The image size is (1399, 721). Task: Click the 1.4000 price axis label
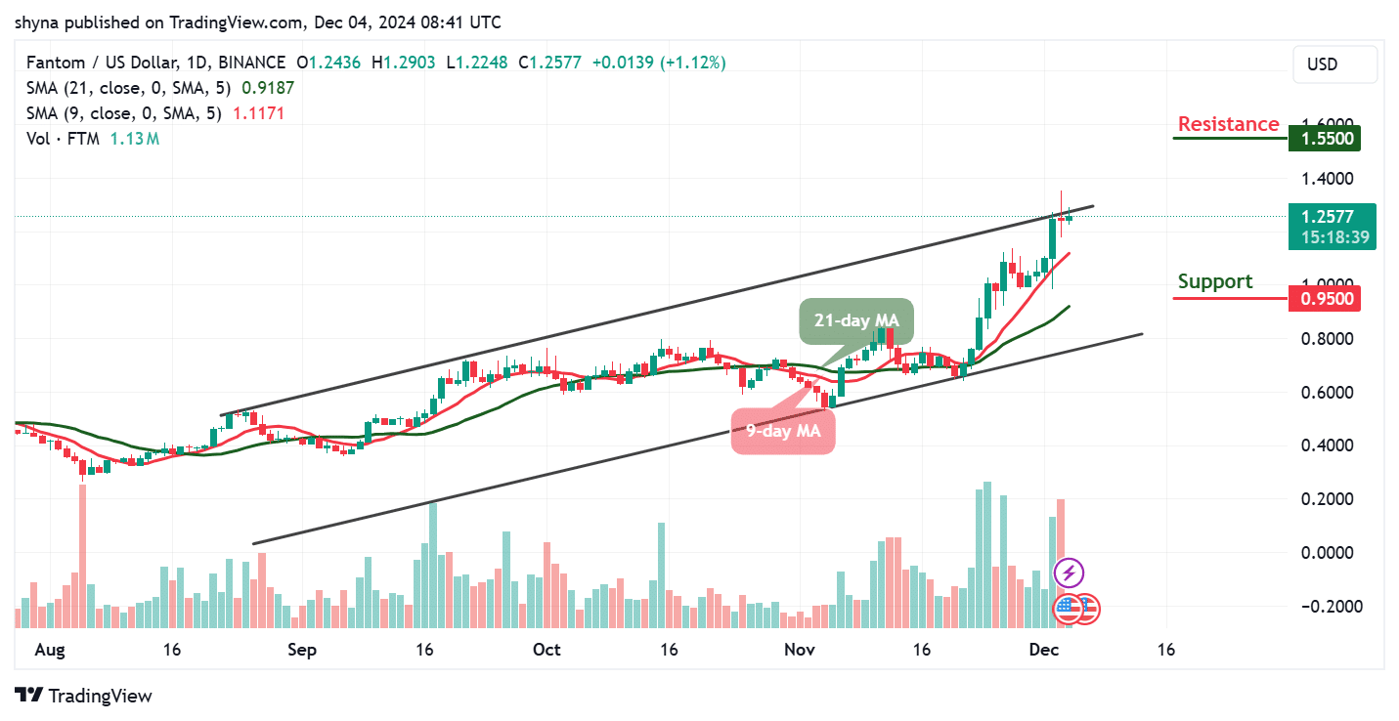(1326, 179)
